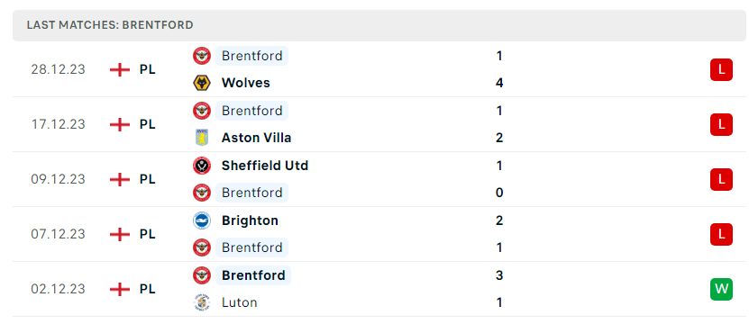Open the Luton team link
Viewport: 749px width, 324px height.
(x=240, y=302)
